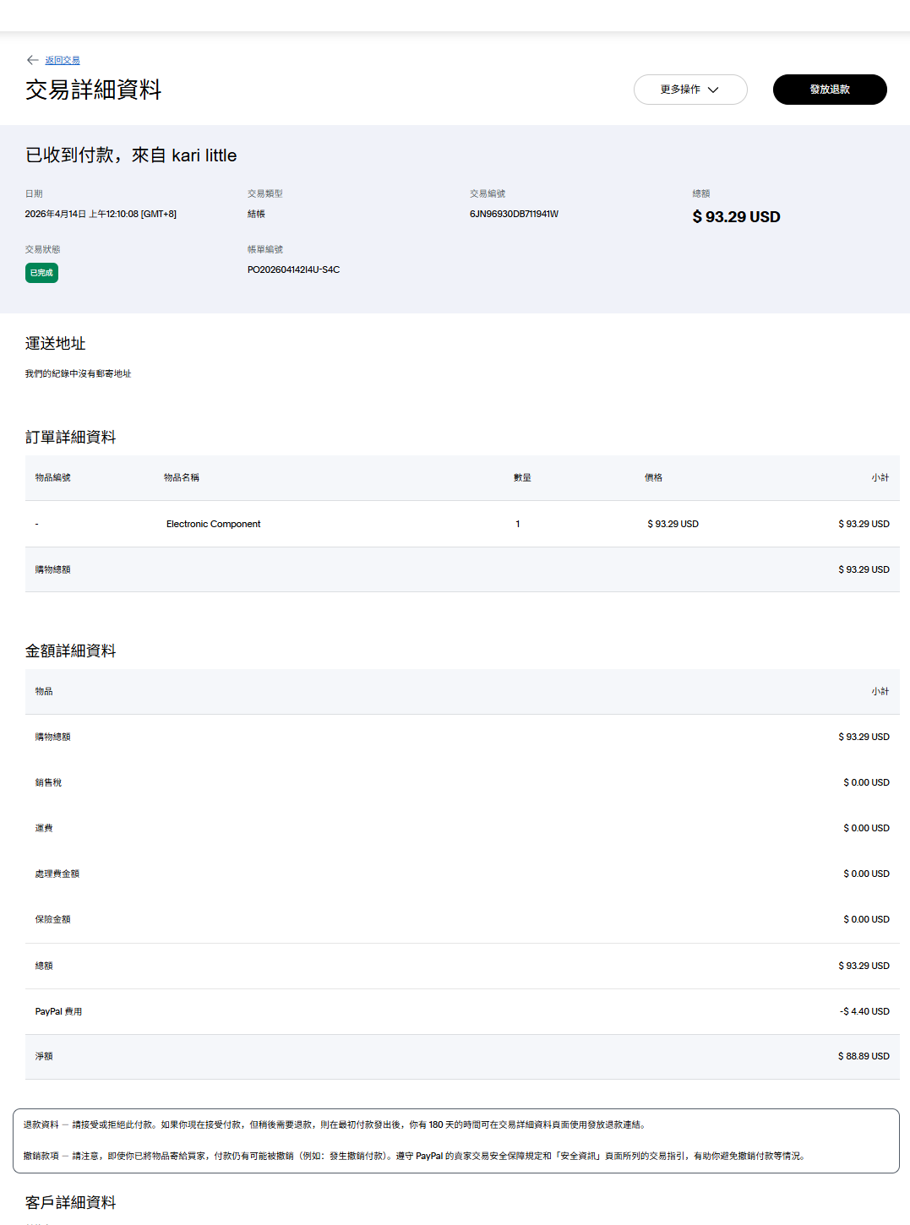Screen dimensions: 910x1225
Task: Select transaction ID 6JN96930DB711941W
Action: pyautogui.click(x=514, y=215)
